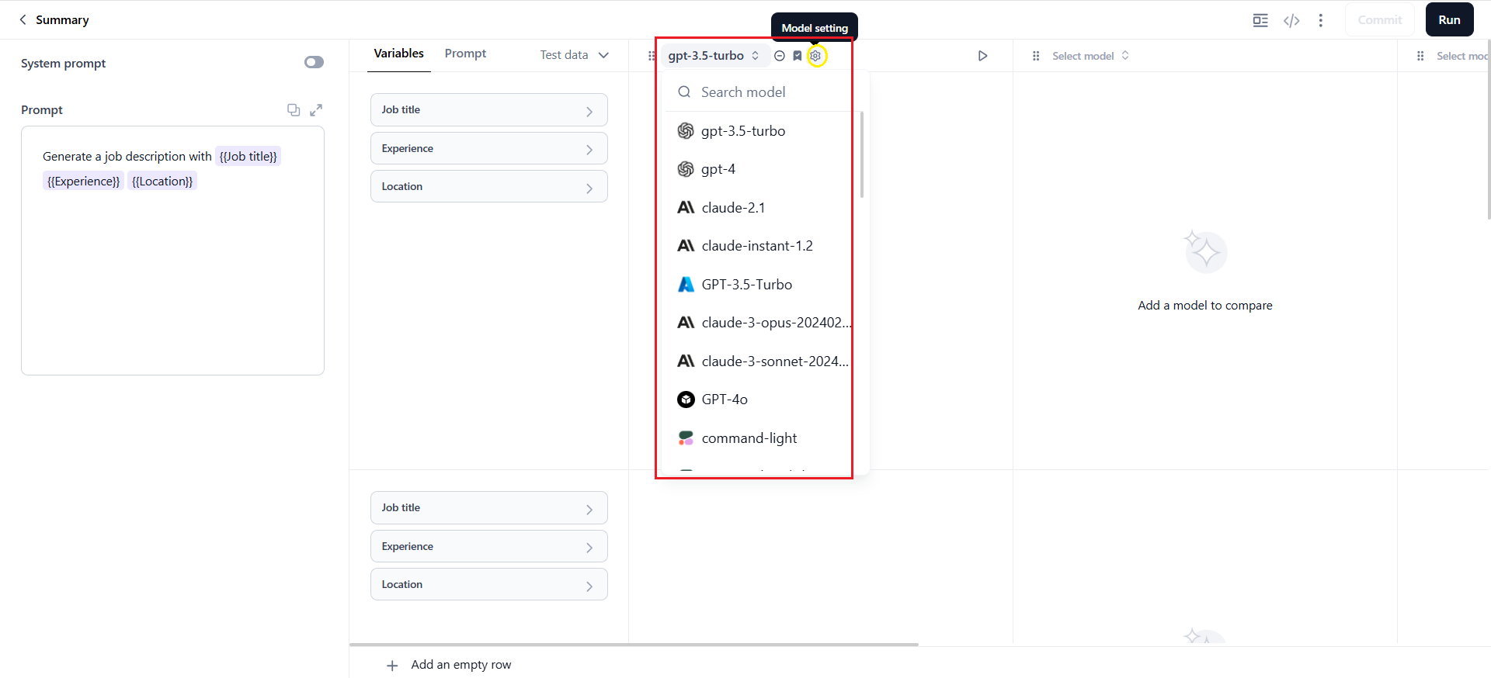Image resolution: width=1491 pixels, height=678 pixels.
Task: Click the Summary page title
Action: click(62, 20)
